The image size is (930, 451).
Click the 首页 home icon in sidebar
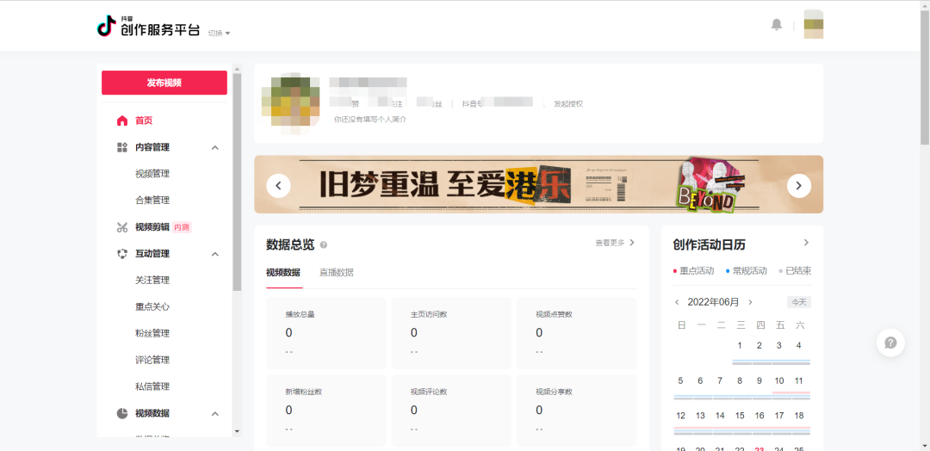click(122, 120)
